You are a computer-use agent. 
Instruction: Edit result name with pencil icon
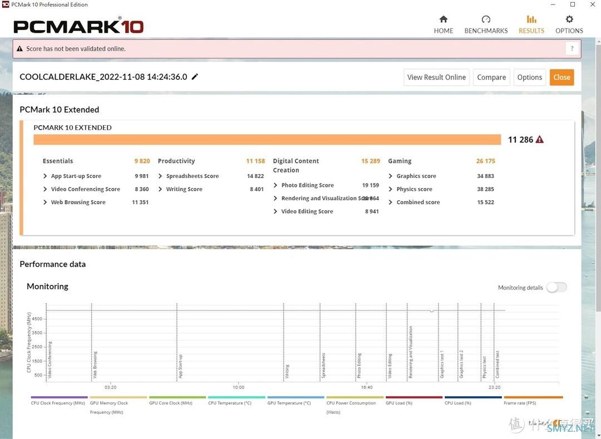tap(195, 77)
